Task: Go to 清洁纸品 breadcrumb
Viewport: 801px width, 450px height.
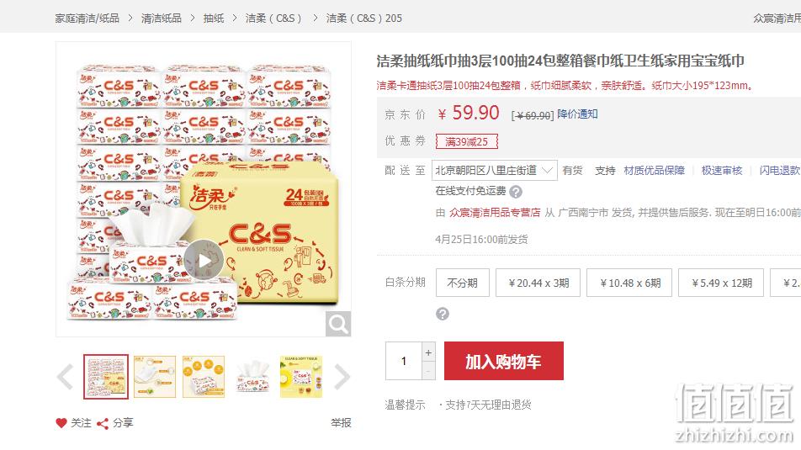Action: pos(162,19)
